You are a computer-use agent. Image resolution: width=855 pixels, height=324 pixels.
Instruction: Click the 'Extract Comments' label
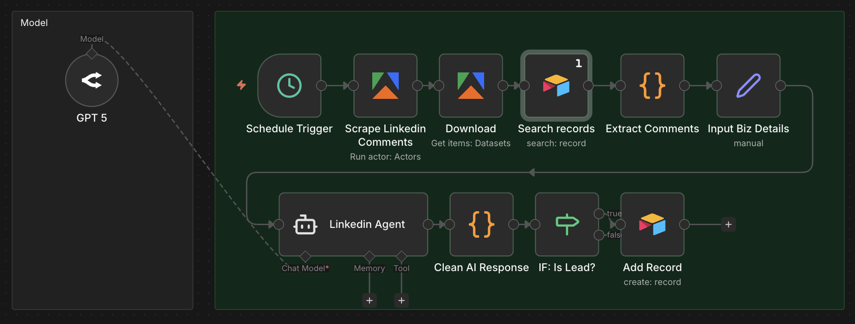pyautogui.click(x=652, y=129)
